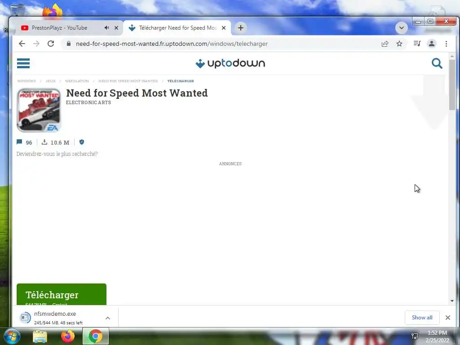
Task: Click the page scrollbar up arrow
Action: point(452,56)
